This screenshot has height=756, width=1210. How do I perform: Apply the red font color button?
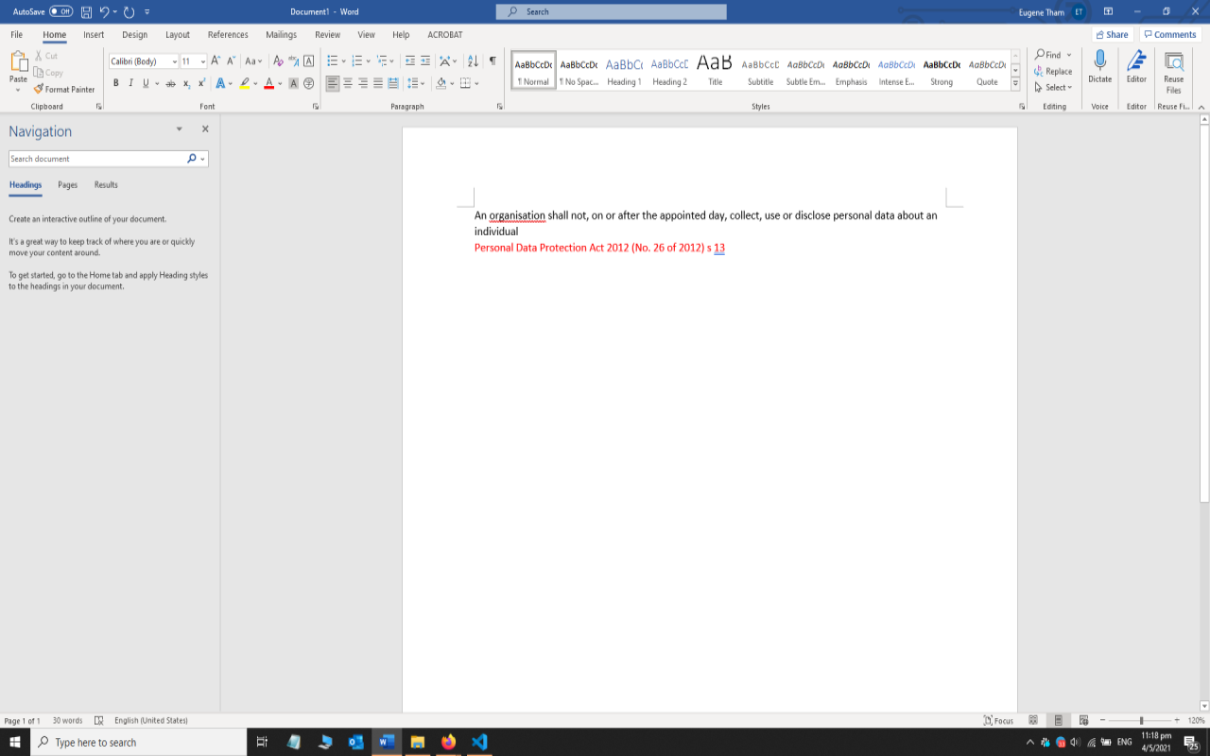point(268,83)
